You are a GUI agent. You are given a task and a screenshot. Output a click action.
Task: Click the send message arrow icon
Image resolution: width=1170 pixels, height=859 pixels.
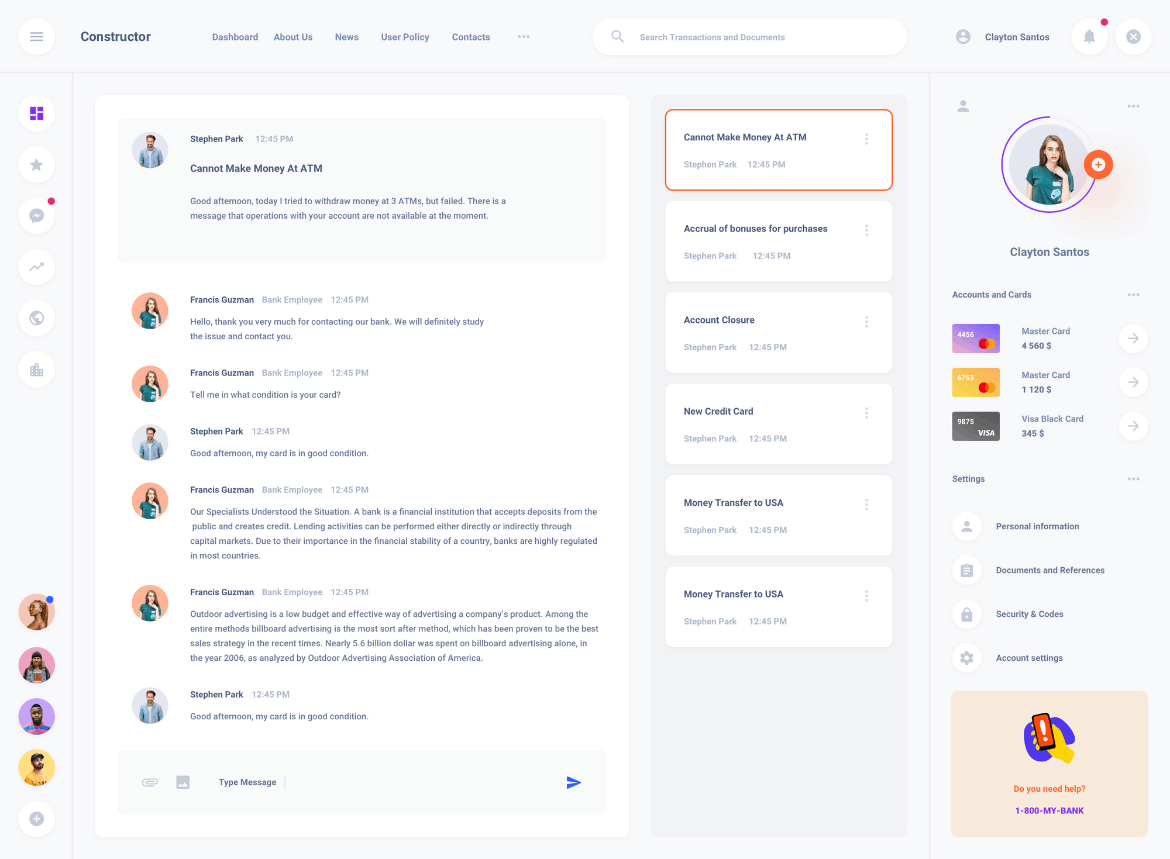click(x=574, y=782)
